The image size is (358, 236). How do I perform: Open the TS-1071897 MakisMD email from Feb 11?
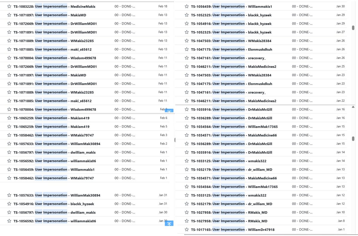click(85, 75)
